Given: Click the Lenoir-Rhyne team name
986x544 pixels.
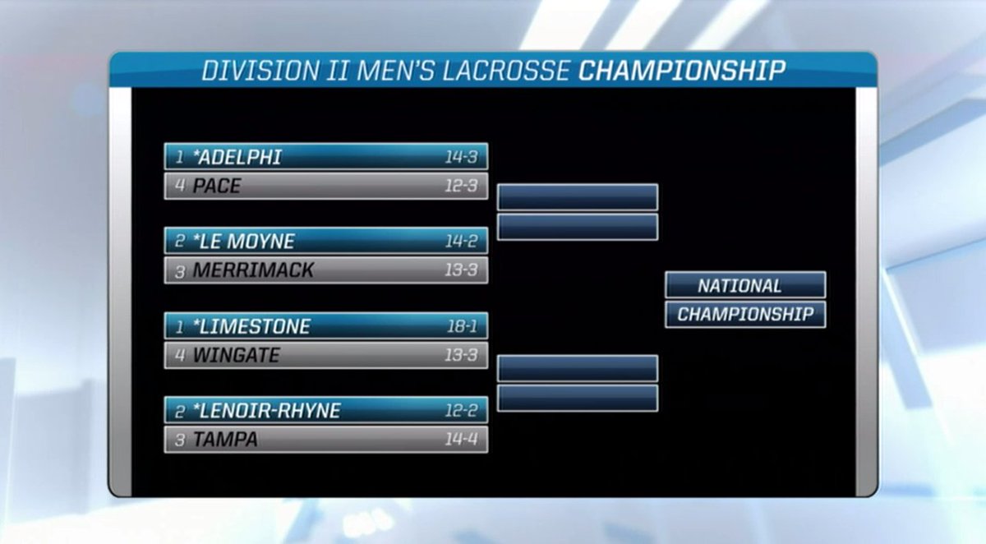Looking at the screenshot, I should point(266,411).
